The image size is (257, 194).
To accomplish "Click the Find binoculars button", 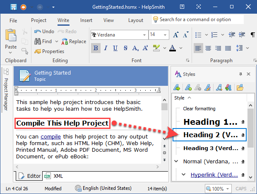I will (43, 41).
